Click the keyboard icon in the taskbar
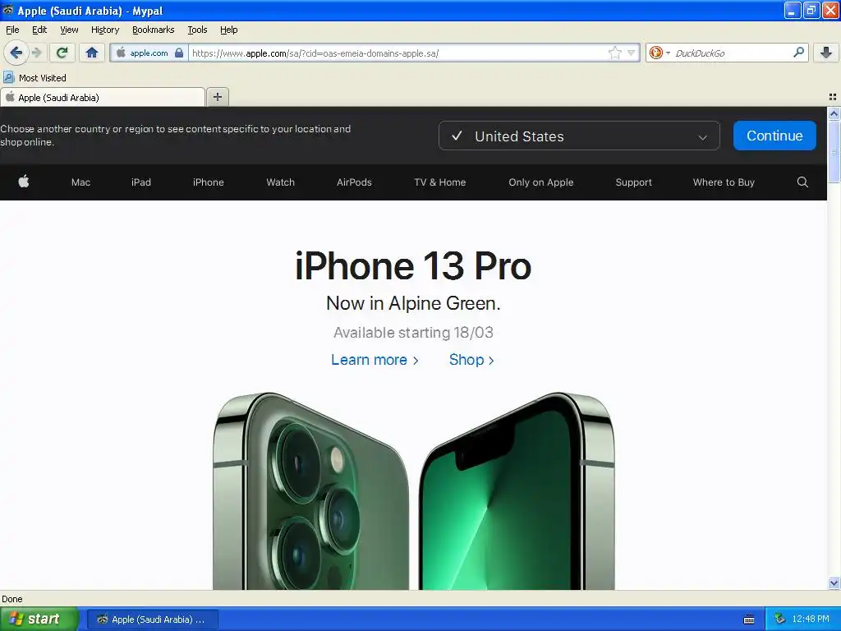 tap(749, 619)
